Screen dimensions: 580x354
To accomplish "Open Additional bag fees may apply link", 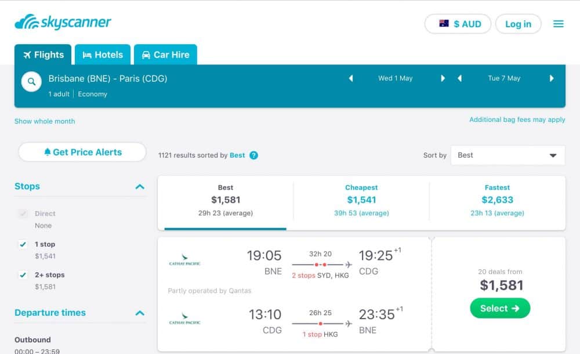I will click(517, 120).
